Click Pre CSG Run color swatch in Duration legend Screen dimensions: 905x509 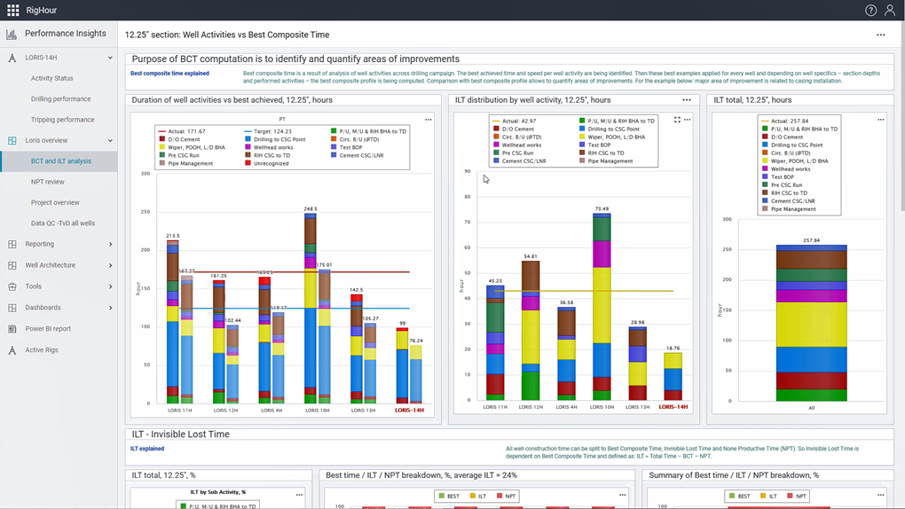162,155
